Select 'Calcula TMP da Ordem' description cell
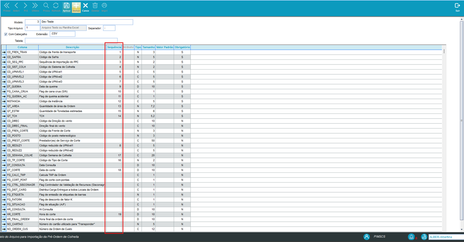Viewport: 464px width, 242px height. click(72, 175)
